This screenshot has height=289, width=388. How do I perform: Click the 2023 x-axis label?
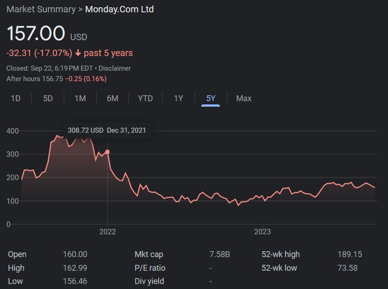(x=262, y=232)
